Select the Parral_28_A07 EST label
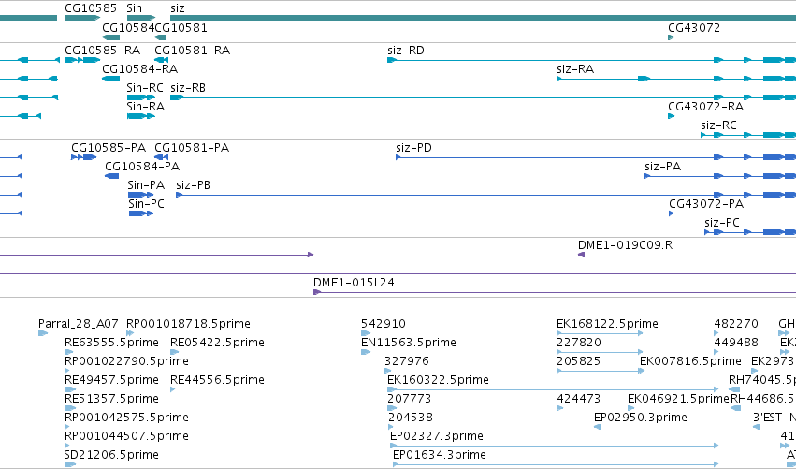Screen dimensions: 796x469 [x=79, y=324]
